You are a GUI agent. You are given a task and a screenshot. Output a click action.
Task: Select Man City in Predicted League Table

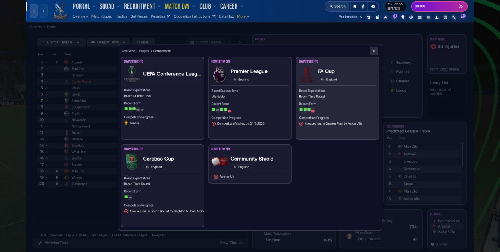(x=423, y=147)
